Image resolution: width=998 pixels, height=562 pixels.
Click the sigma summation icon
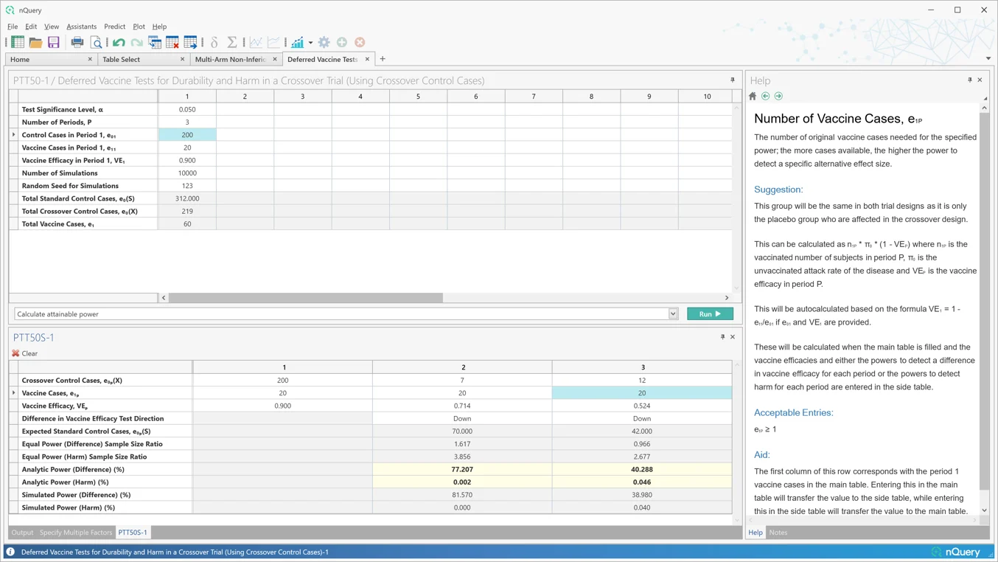click(x=232, y=43)
